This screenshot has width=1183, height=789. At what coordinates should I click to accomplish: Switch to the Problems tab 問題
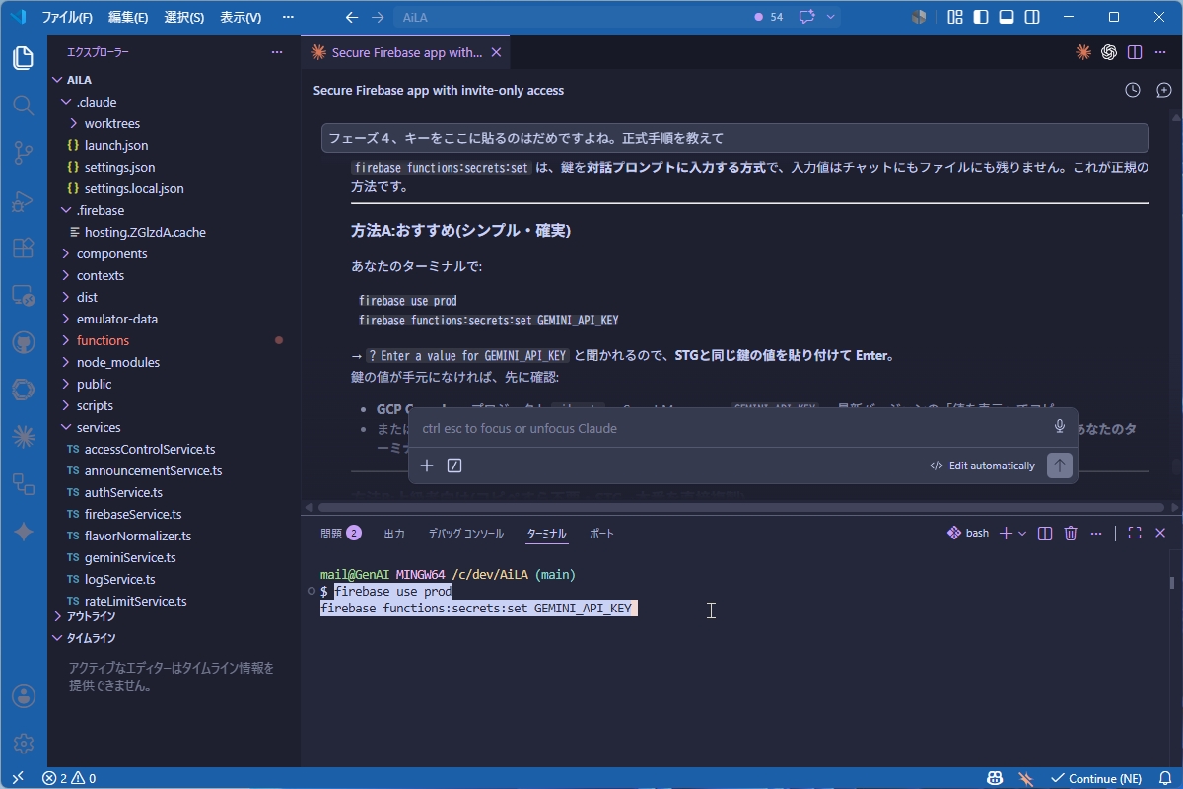(340, 534)
